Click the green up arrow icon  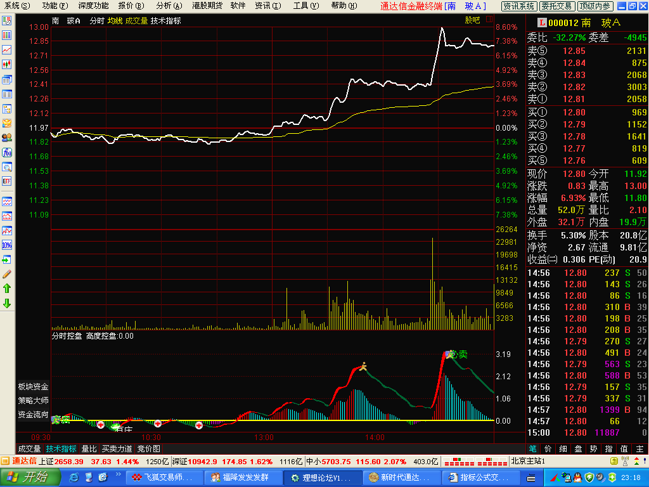click(x=6, y=289)
